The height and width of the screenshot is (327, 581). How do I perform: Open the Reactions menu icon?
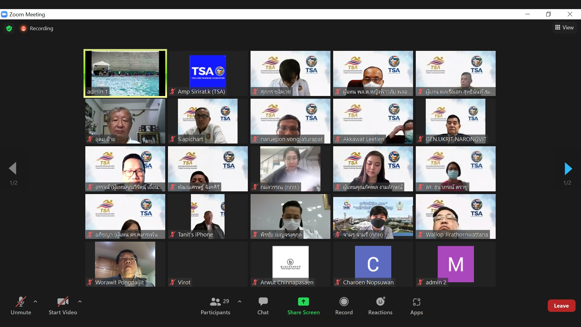(380, 302)
